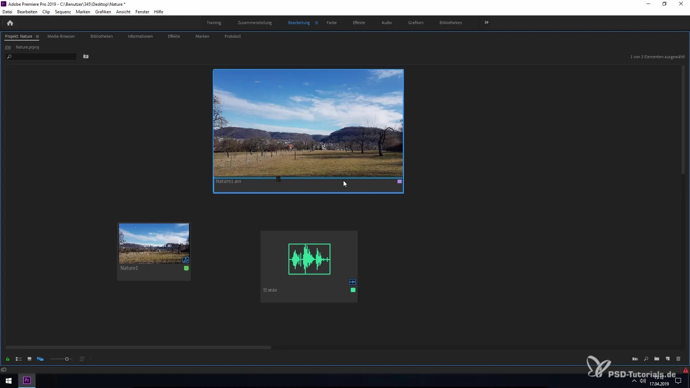This screenshot has height=388, width=690.
Task: Select the Bearbeitung workspace
Action: click(x=299, y=23)
